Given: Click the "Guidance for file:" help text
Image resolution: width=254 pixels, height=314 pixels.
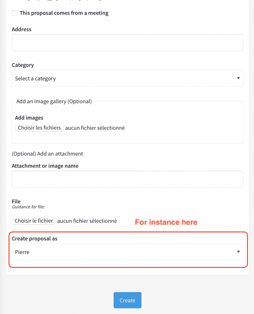Looking at the screenshot, I should click(x=28, y=207).
